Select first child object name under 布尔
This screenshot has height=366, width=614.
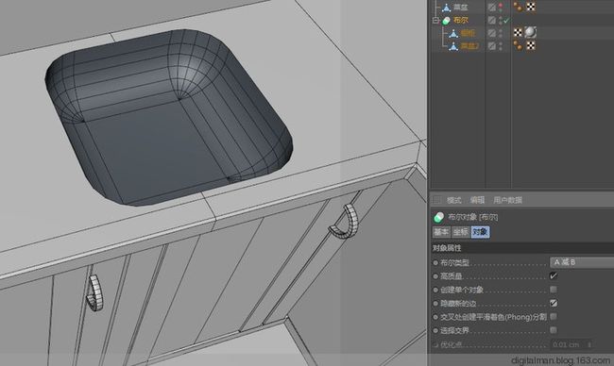[x=468, y=33]
